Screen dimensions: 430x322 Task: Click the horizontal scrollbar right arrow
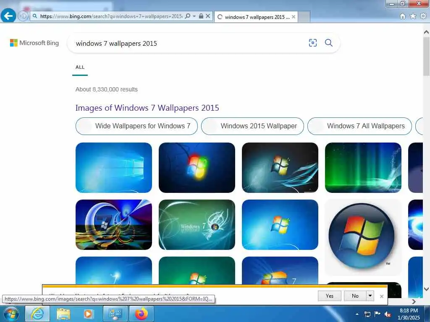414,301
